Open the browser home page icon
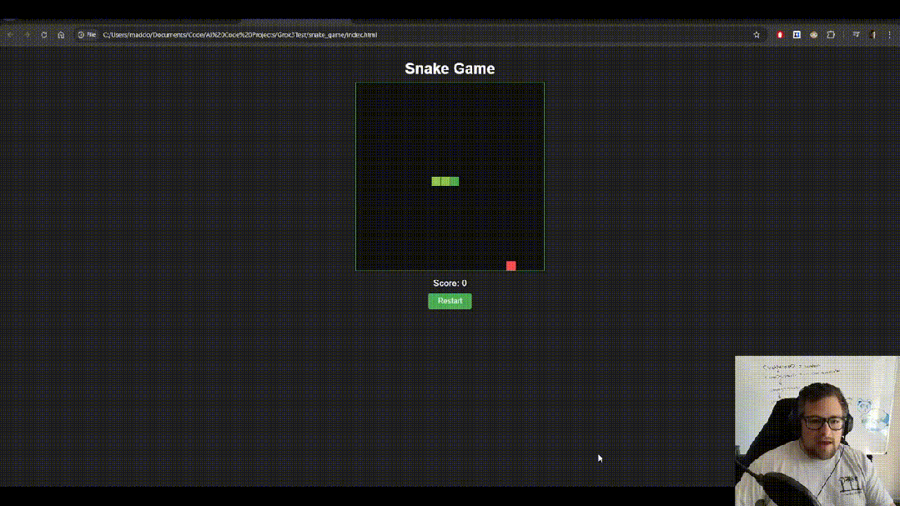This screenshot has width=900, height=506. [x=61, y=35]
